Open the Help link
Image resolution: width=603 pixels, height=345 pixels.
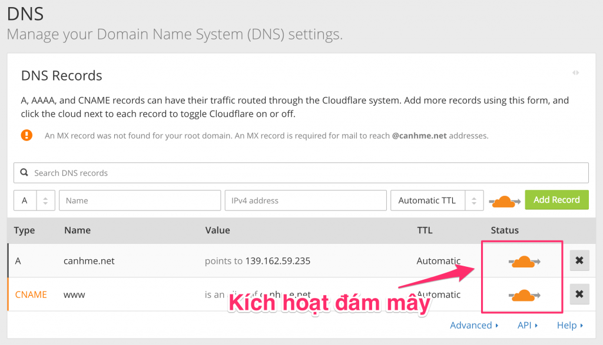(569, 325)
